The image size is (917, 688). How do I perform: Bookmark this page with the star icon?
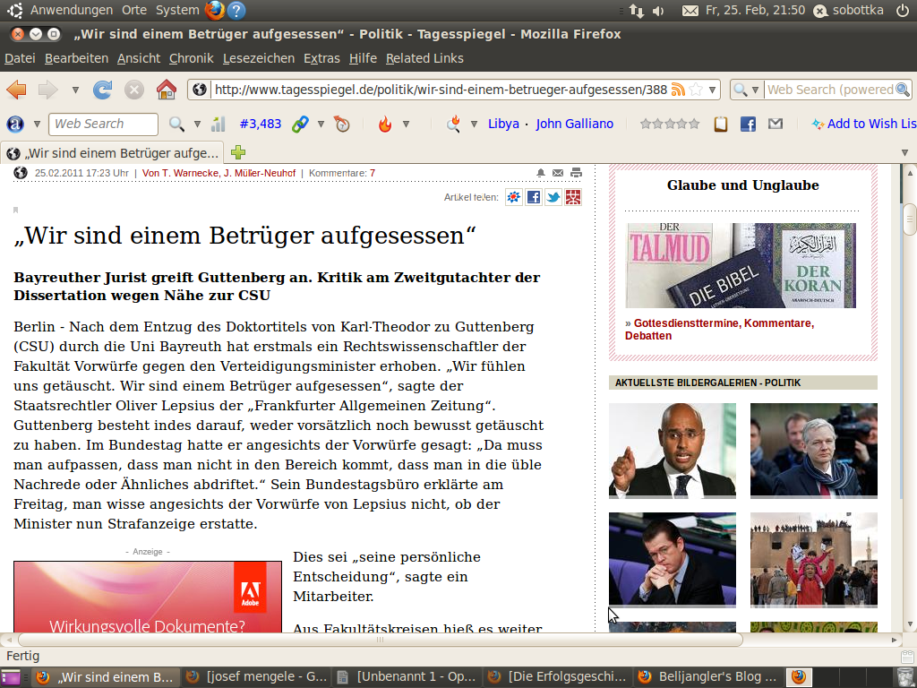tap(696, 90)
